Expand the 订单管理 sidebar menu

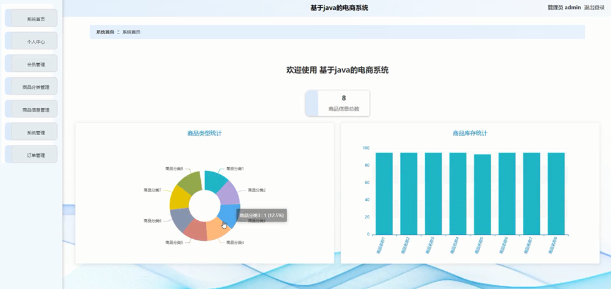point(35,155)
